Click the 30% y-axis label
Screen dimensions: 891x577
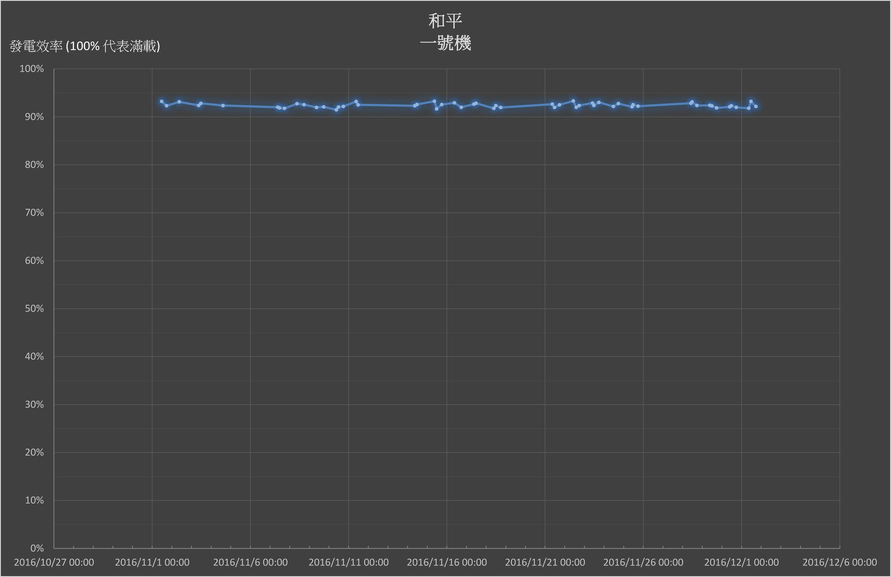click(34, 404)
